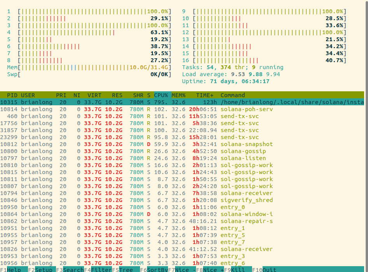Select send-tx-svc process with PID 23299
The width and height of the screenshot is (368, 272).
[x=182, y=137]
